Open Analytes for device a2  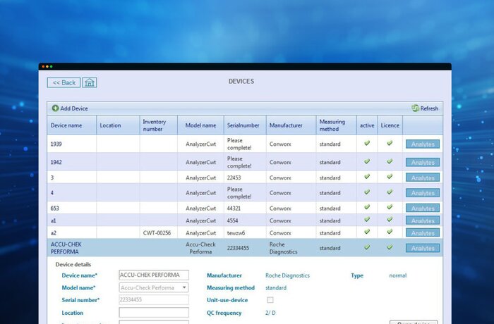pyautogui.click(x=422, y=232)
